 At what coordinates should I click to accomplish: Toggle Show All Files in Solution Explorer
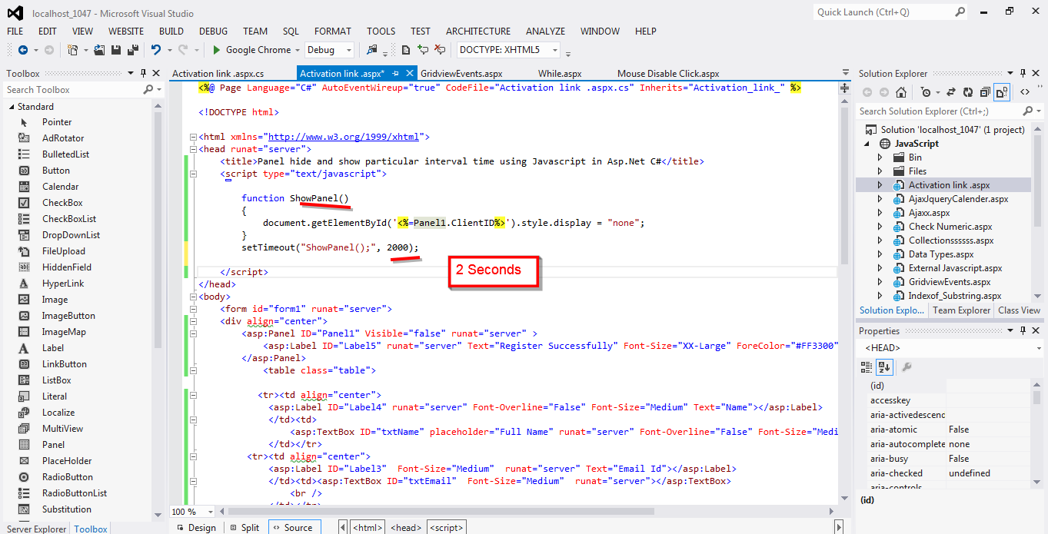[1001, 92]
